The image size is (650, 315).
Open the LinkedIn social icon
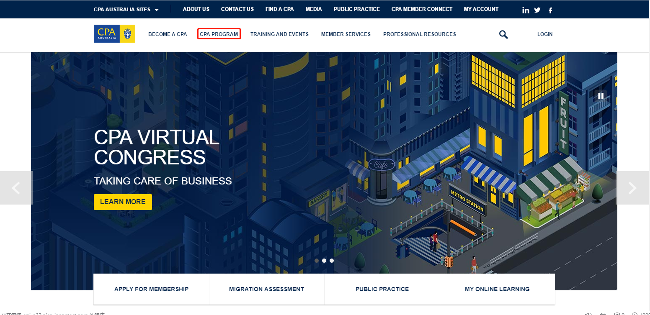(x=526, y=10)
